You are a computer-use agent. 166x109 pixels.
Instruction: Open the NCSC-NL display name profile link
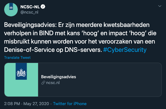tap(30, 7)
